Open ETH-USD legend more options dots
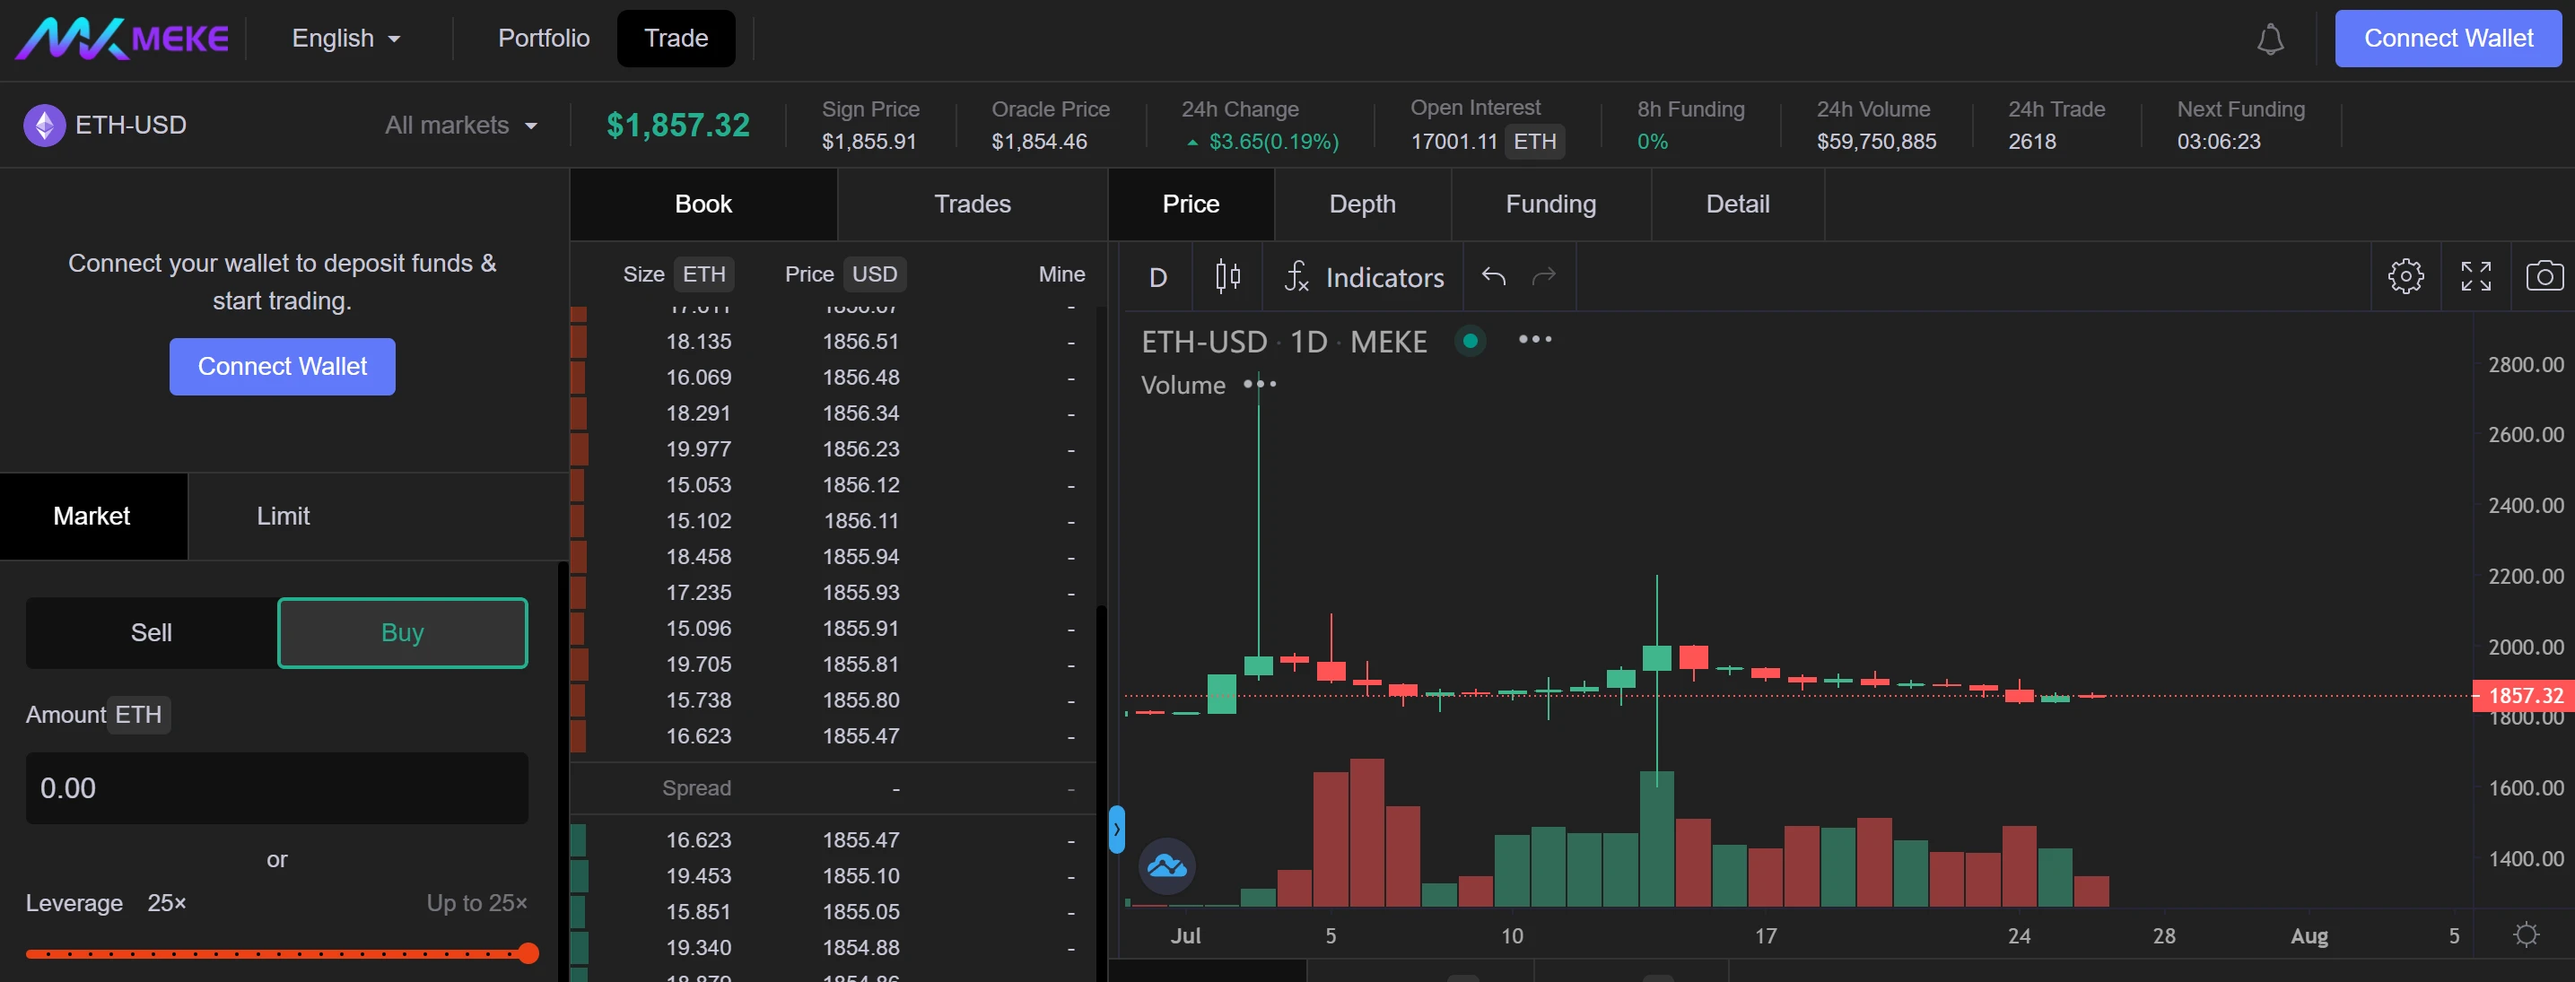 [1534, 340]
